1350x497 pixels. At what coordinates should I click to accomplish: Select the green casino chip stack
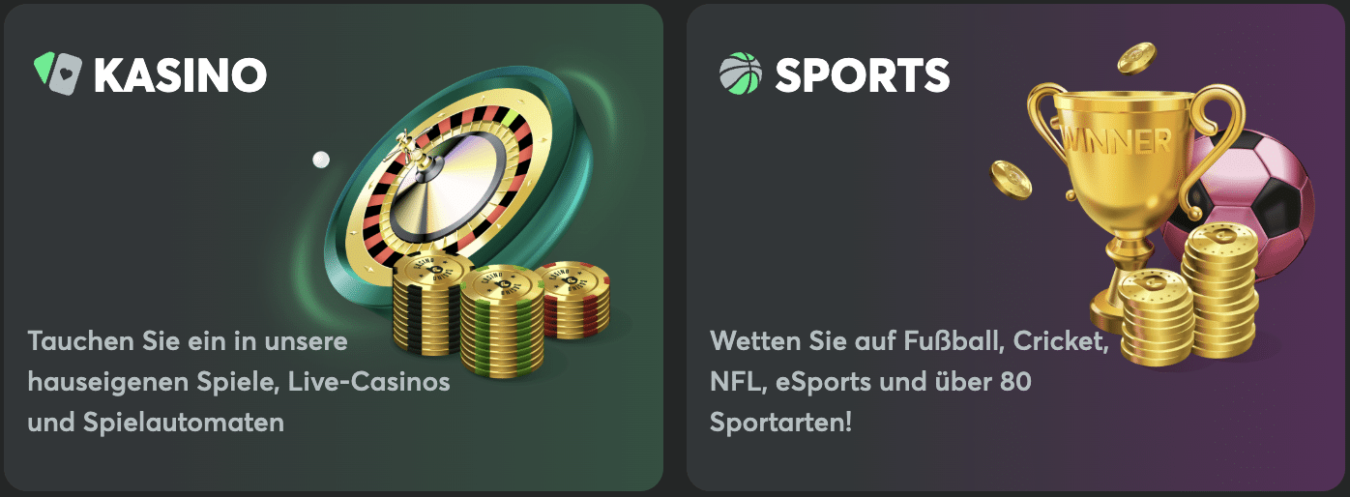click(x=502, y=319)
